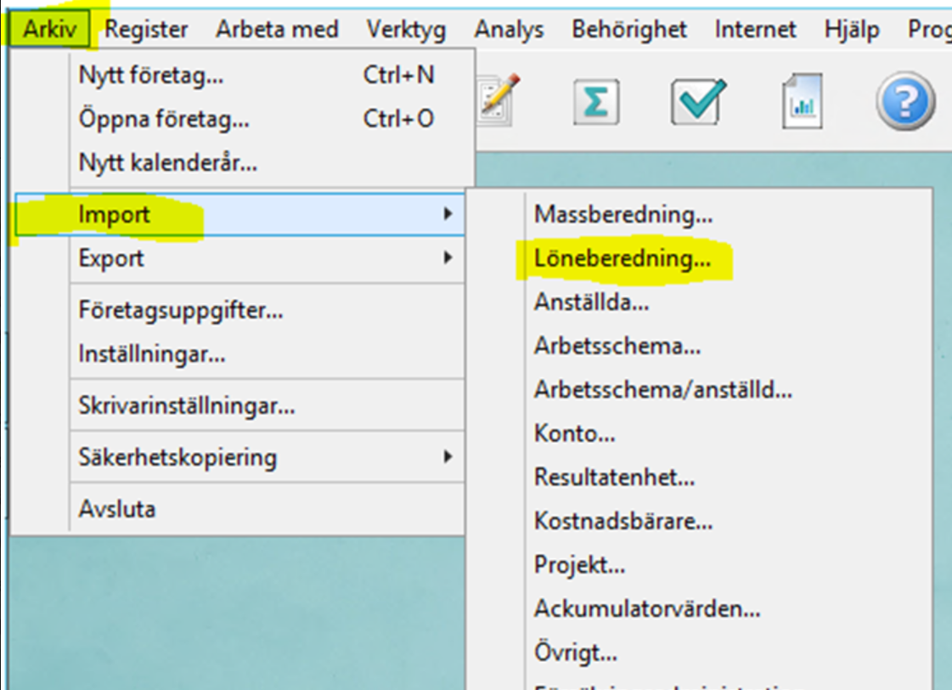Select Löneberedning from Import submenu
Viewport: 952px width, 690px height.
pyautogui.click(x=622, y=258)
